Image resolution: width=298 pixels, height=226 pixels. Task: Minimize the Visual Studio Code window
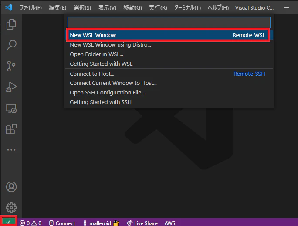click(x=286, y=7)
